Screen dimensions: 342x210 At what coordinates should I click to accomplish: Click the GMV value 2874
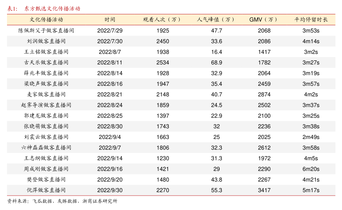pos(264,94)
